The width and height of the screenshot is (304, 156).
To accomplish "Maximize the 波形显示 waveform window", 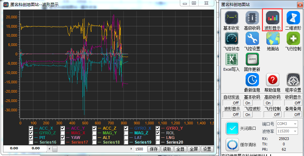I will tap(194, 3).
